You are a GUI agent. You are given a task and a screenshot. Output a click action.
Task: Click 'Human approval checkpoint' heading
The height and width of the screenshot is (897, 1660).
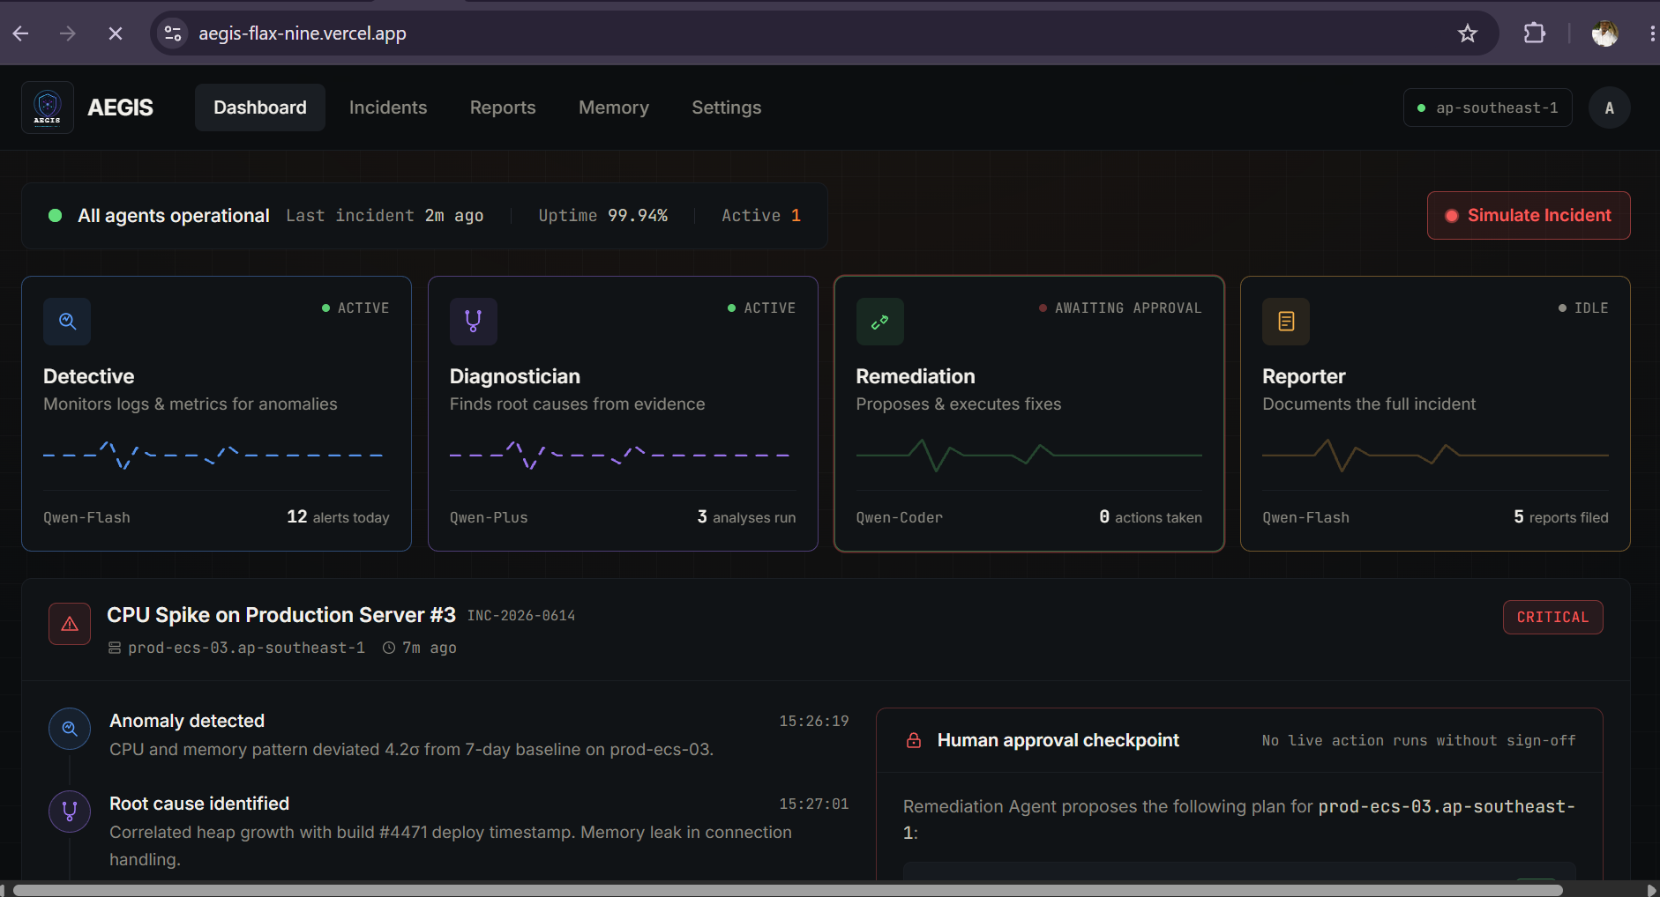[x=1058, y=740]
